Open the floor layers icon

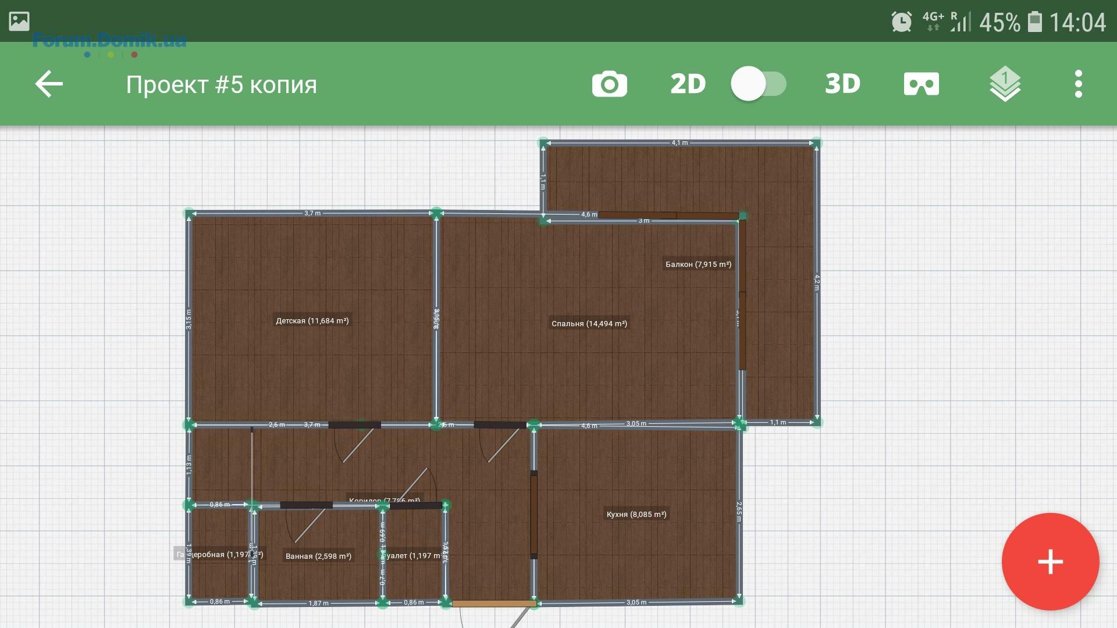tap(1005, 84)
